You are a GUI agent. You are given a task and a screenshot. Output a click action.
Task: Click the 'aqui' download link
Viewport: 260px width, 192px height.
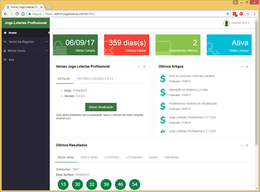(68, 118)
